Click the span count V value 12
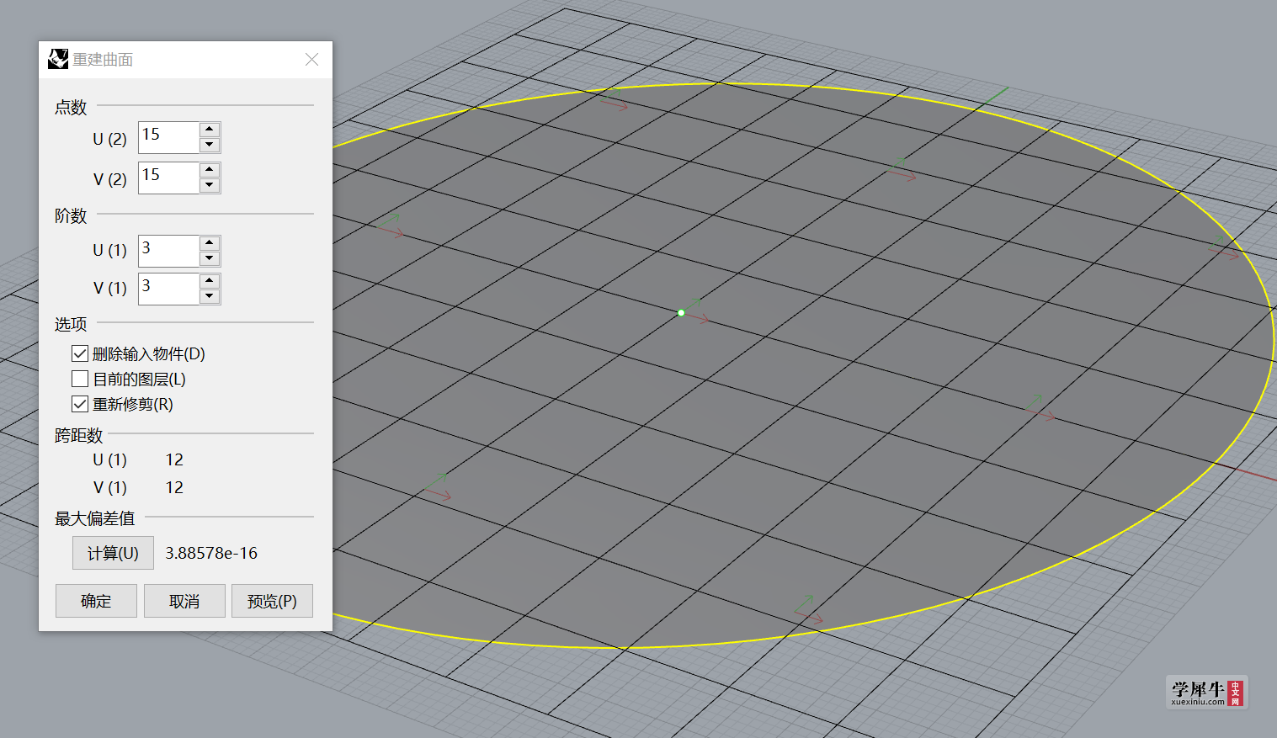1277x738 pixels. point(174,487)
